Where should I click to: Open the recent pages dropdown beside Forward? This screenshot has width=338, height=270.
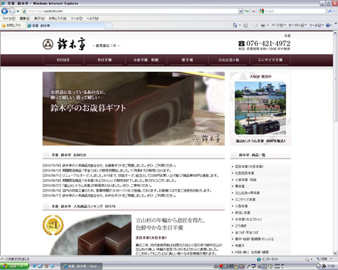(x=18, y=11)
